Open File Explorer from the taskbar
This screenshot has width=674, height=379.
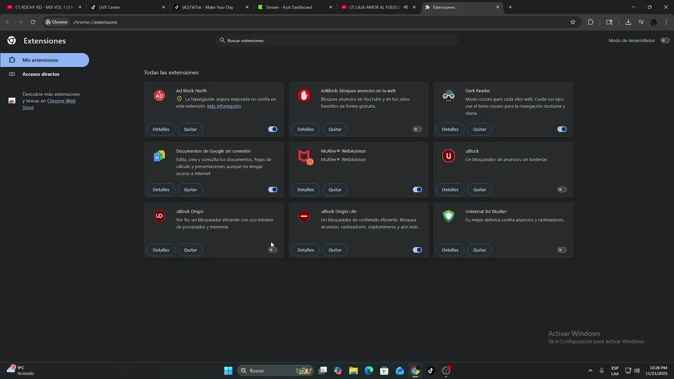pos(353,371)
